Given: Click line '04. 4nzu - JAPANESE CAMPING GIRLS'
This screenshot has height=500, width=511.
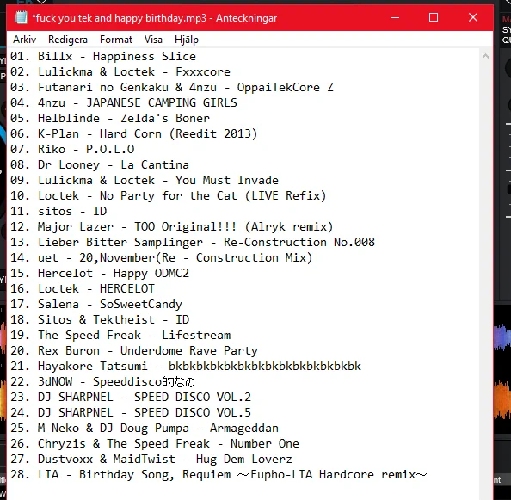Looking at the screenshot, I should tap(124, 102).
